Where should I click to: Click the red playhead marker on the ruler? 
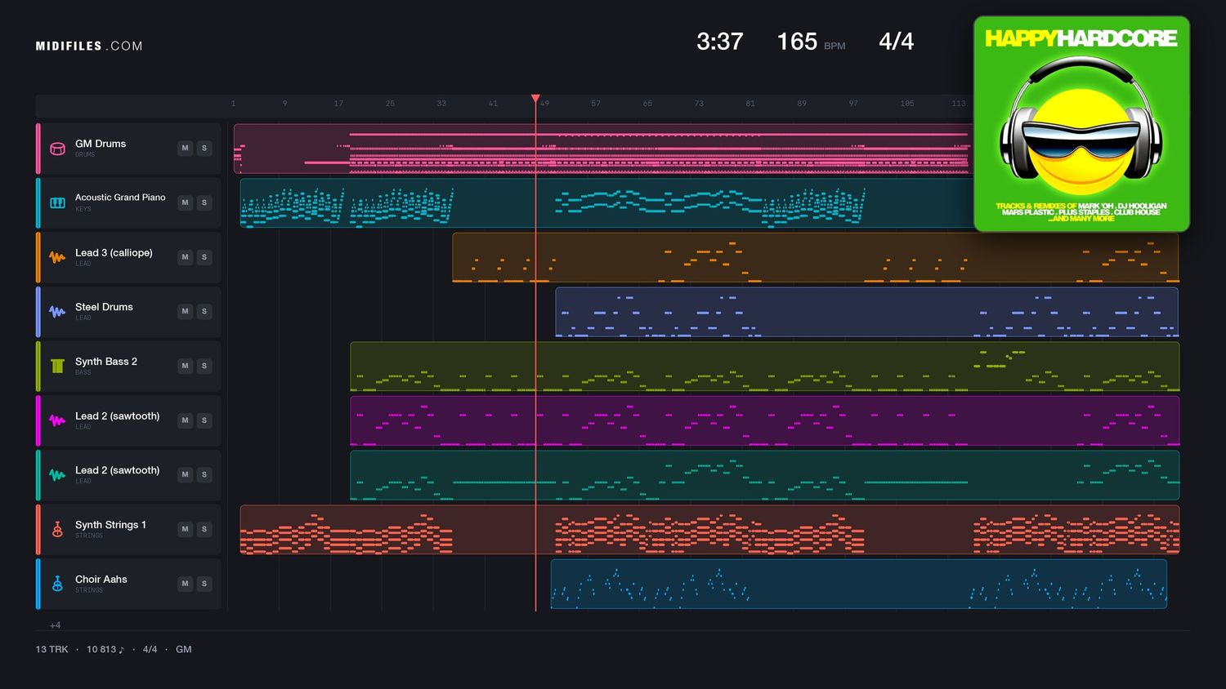pyautogui.click(x=535, y=99)
